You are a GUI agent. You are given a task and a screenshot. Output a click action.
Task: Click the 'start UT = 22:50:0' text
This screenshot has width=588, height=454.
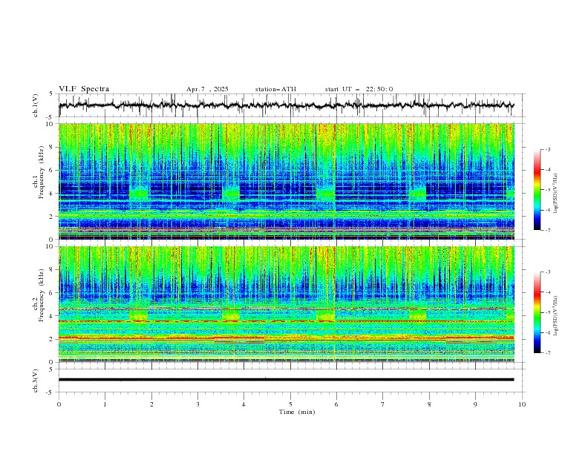tap(359, 89)
